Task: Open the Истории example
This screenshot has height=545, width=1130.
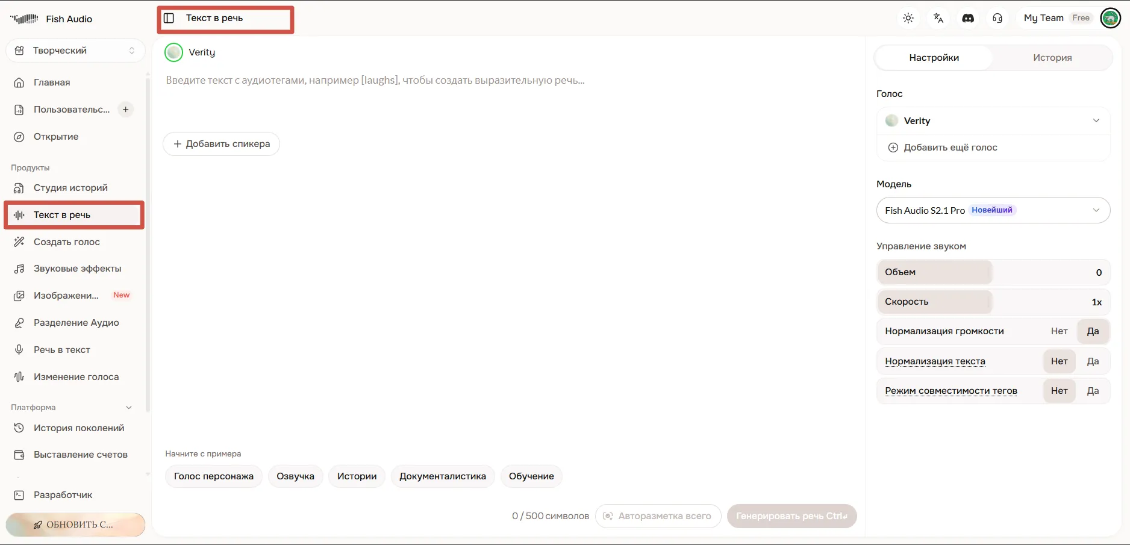Action: coord(357,476)
